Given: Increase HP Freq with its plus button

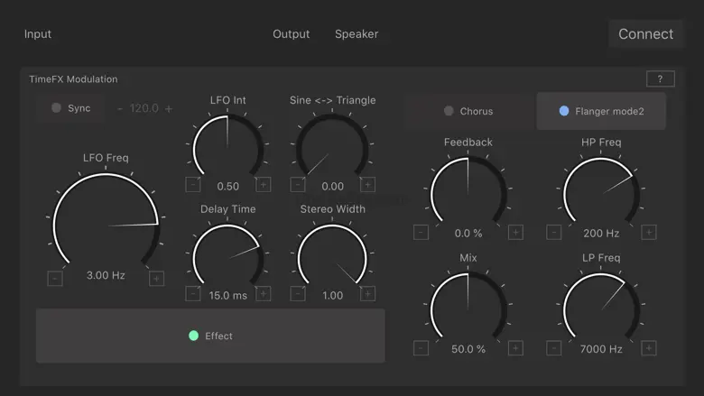Looking at the screenshot, I should (648, 232).
